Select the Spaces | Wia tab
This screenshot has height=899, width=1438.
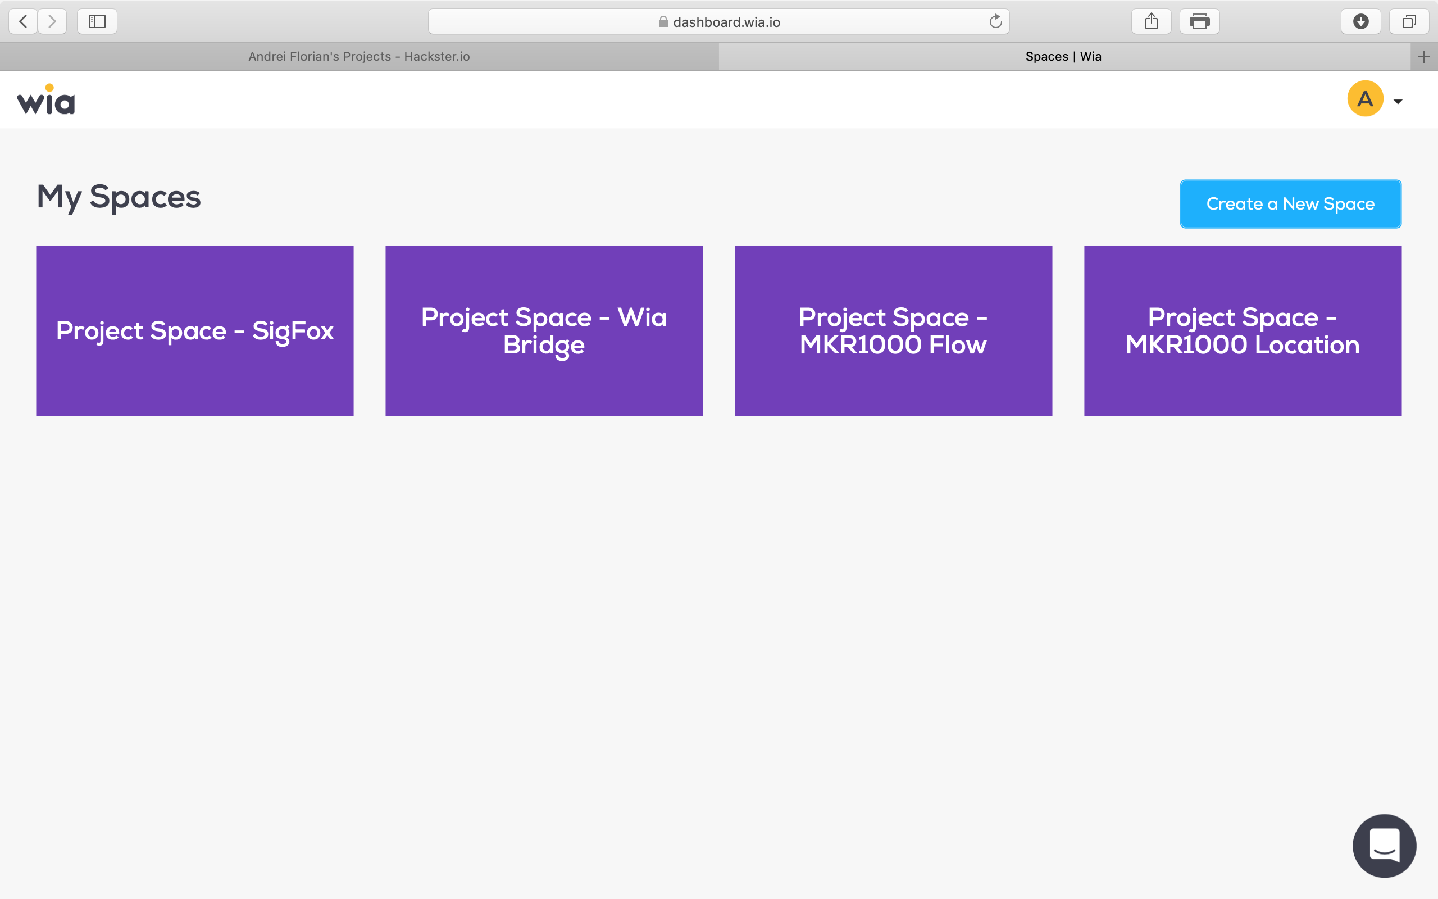point(1063,57)
